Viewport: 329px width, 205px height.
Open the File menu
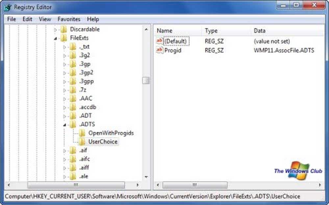pyautogui.click(x=12, y=19)
